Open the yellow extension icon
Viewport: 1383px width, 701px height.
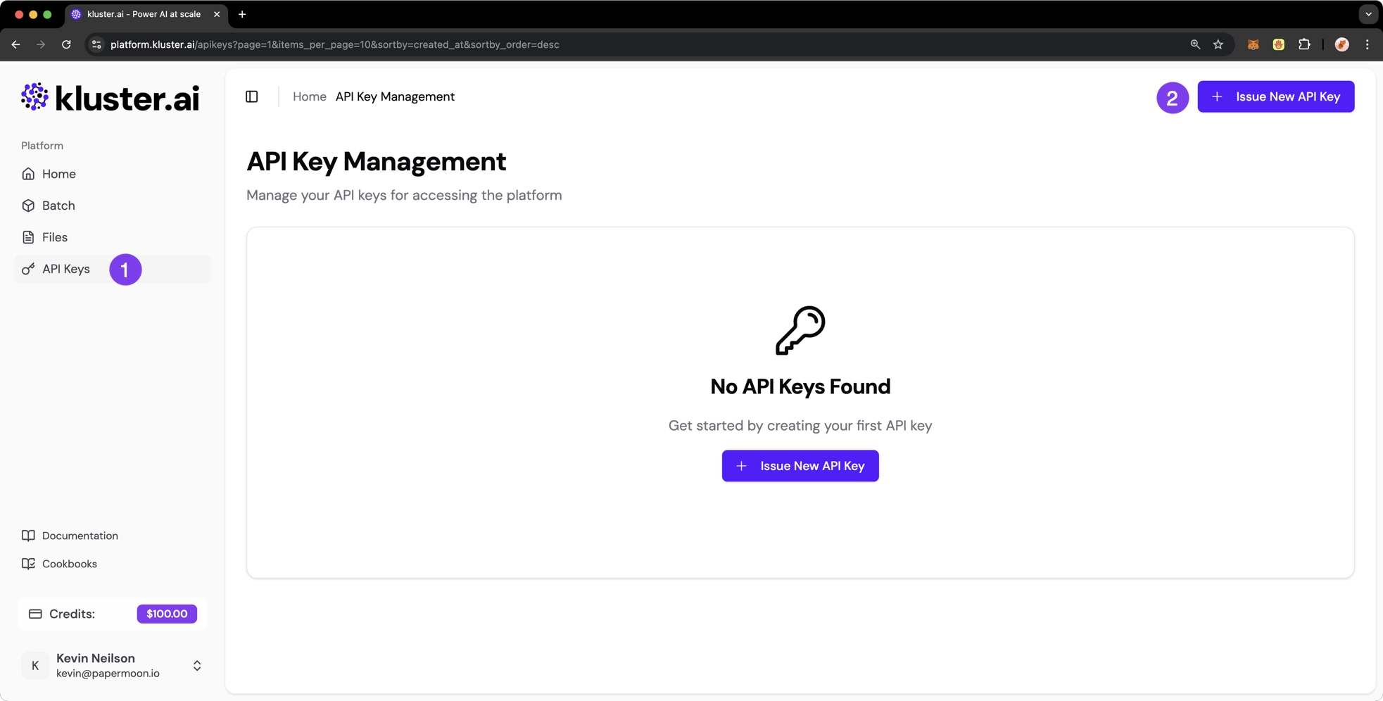(x=1279, y=44)
